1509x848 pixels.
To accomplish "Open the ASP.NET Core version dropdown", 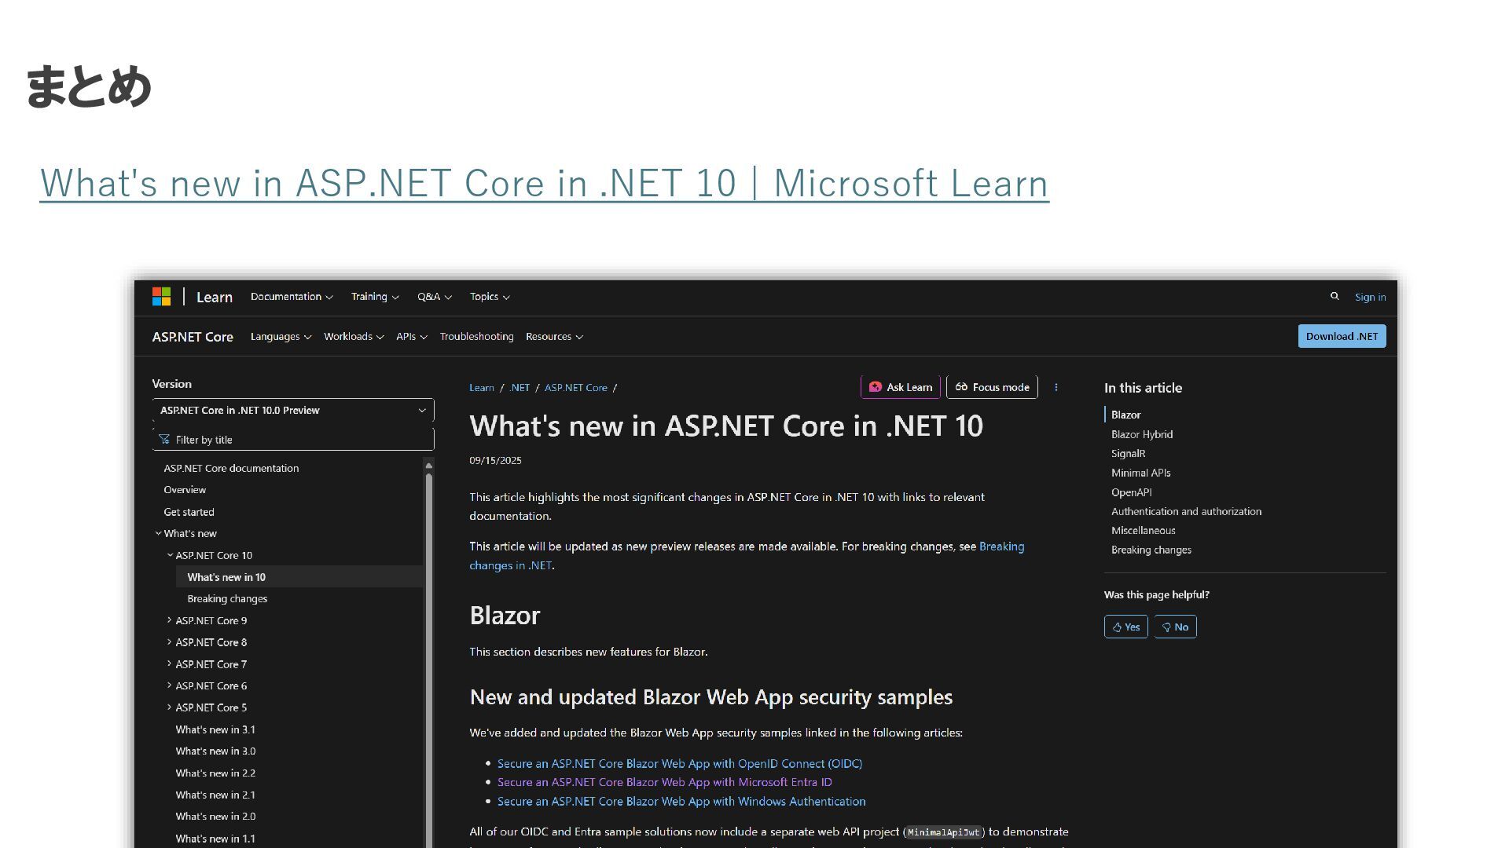I will [292, 410].
